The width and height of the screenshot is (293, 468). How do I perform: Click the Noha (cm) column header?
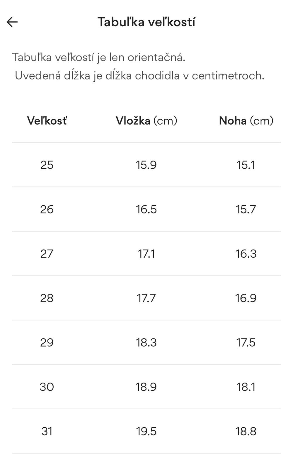246,121
